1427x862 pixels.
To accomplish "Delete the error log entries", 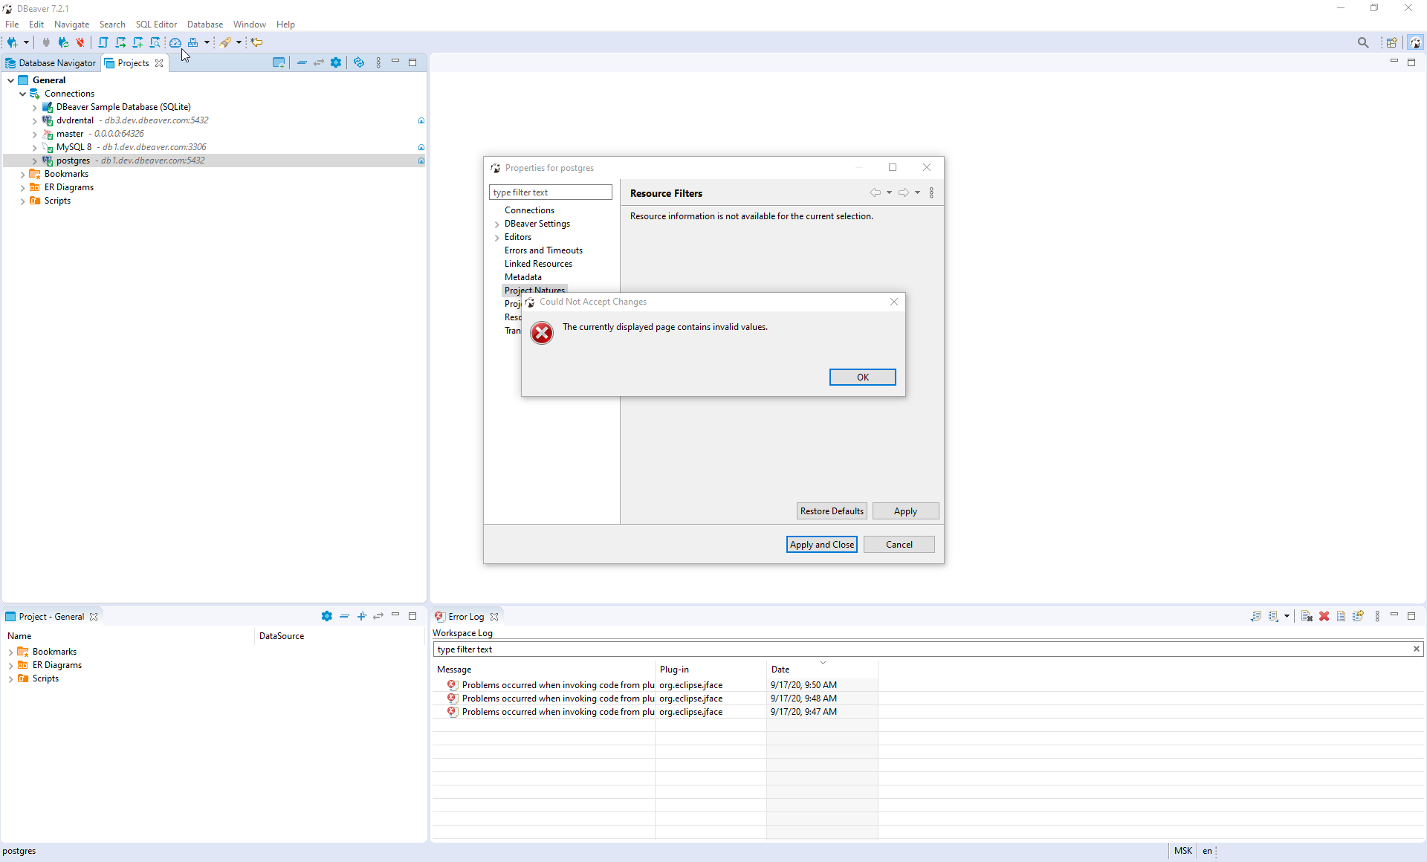I will (x=1324, y=616).
